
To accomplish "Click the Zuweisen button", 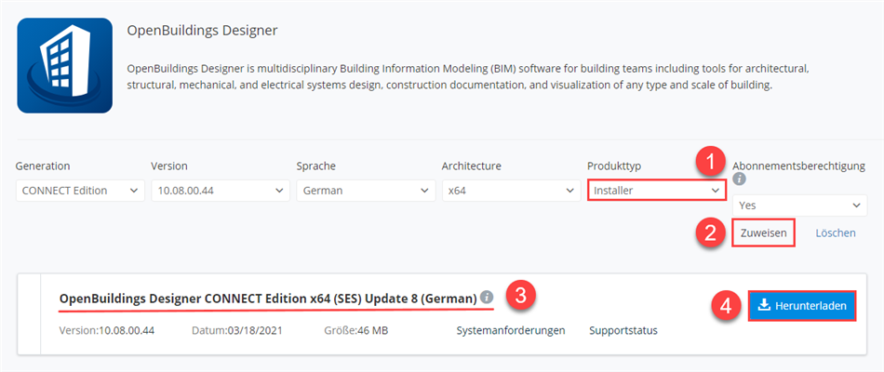I will (x=763, y=232).
